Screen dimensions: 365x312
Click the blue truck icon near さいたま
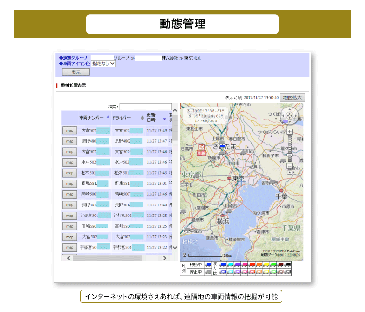point(222,145)
